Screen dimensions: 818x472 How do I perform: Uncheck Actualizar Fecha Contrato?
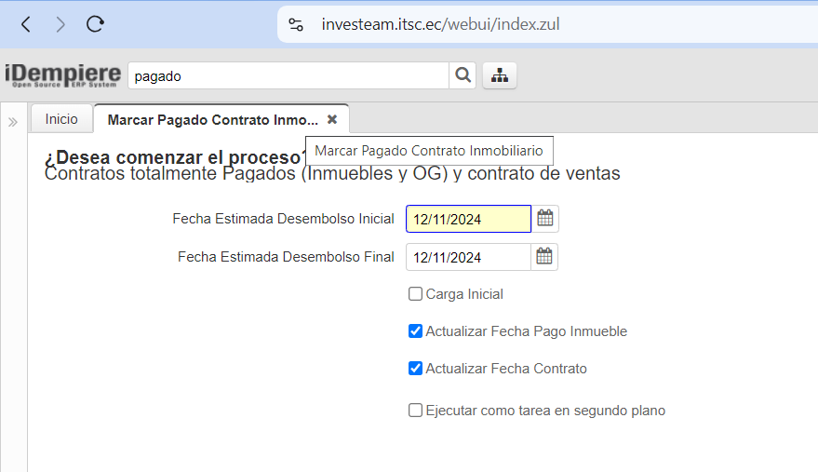(x=415, y=369)
